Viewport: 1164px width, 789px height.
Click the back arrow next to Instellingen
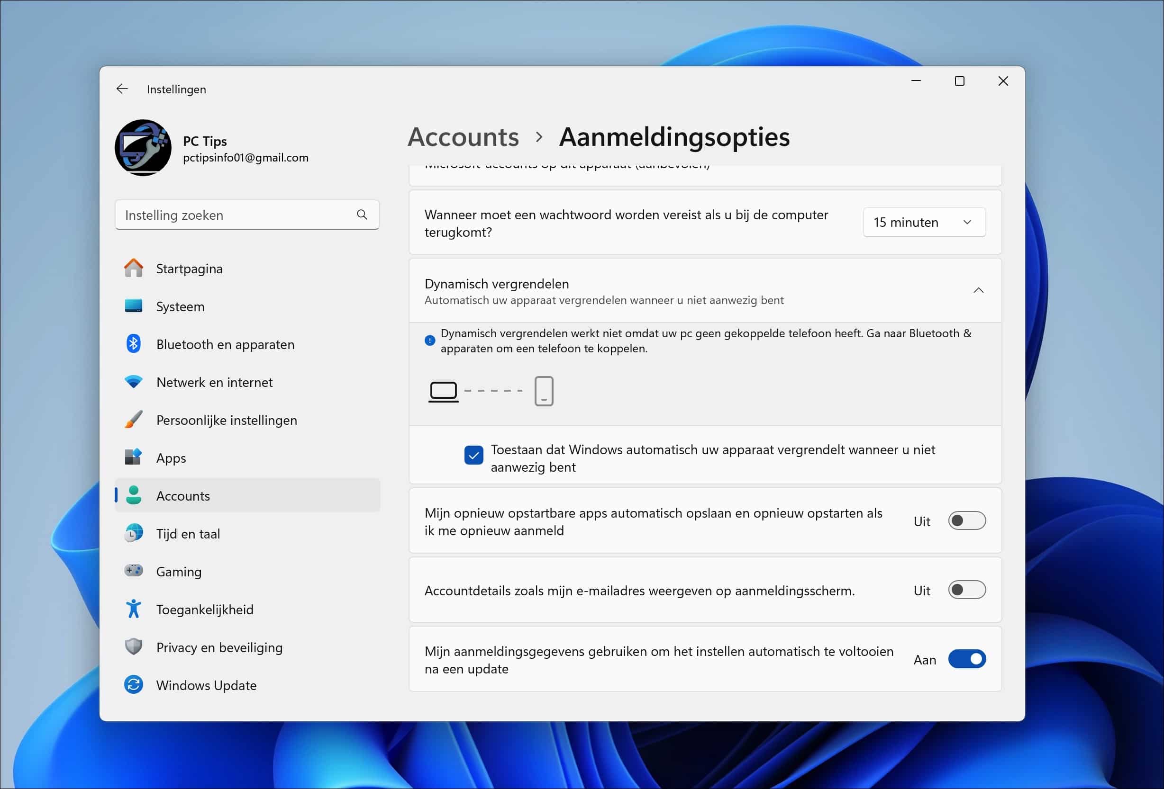point(122,89)
